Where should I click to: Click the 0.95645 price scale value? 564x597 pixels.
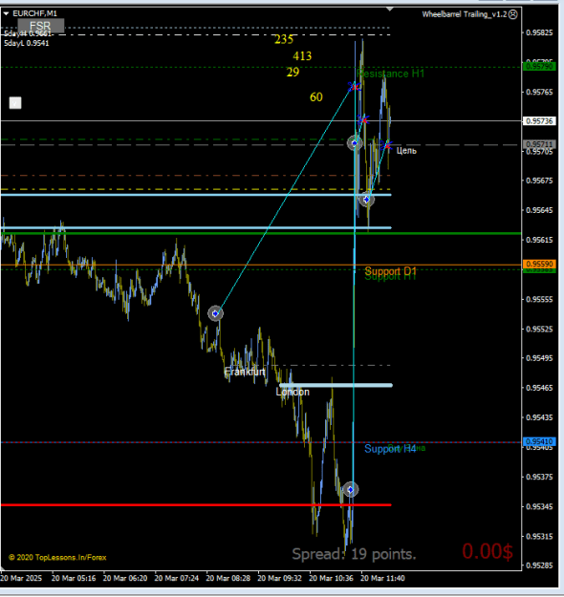539,210
